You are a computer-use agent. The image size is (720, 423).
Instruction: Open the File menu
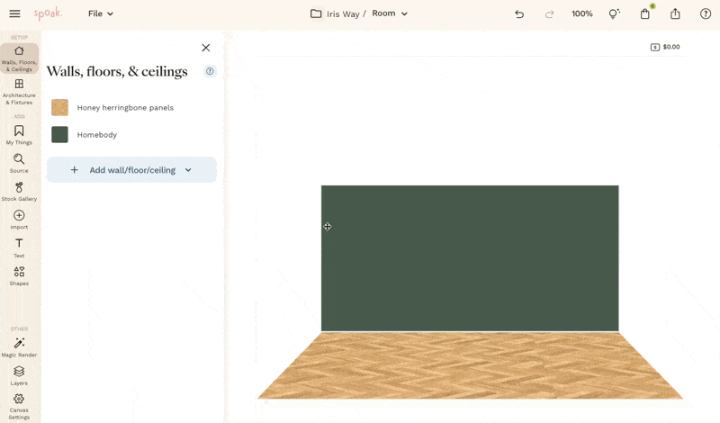pyautogui.click(x=101, y=13)
